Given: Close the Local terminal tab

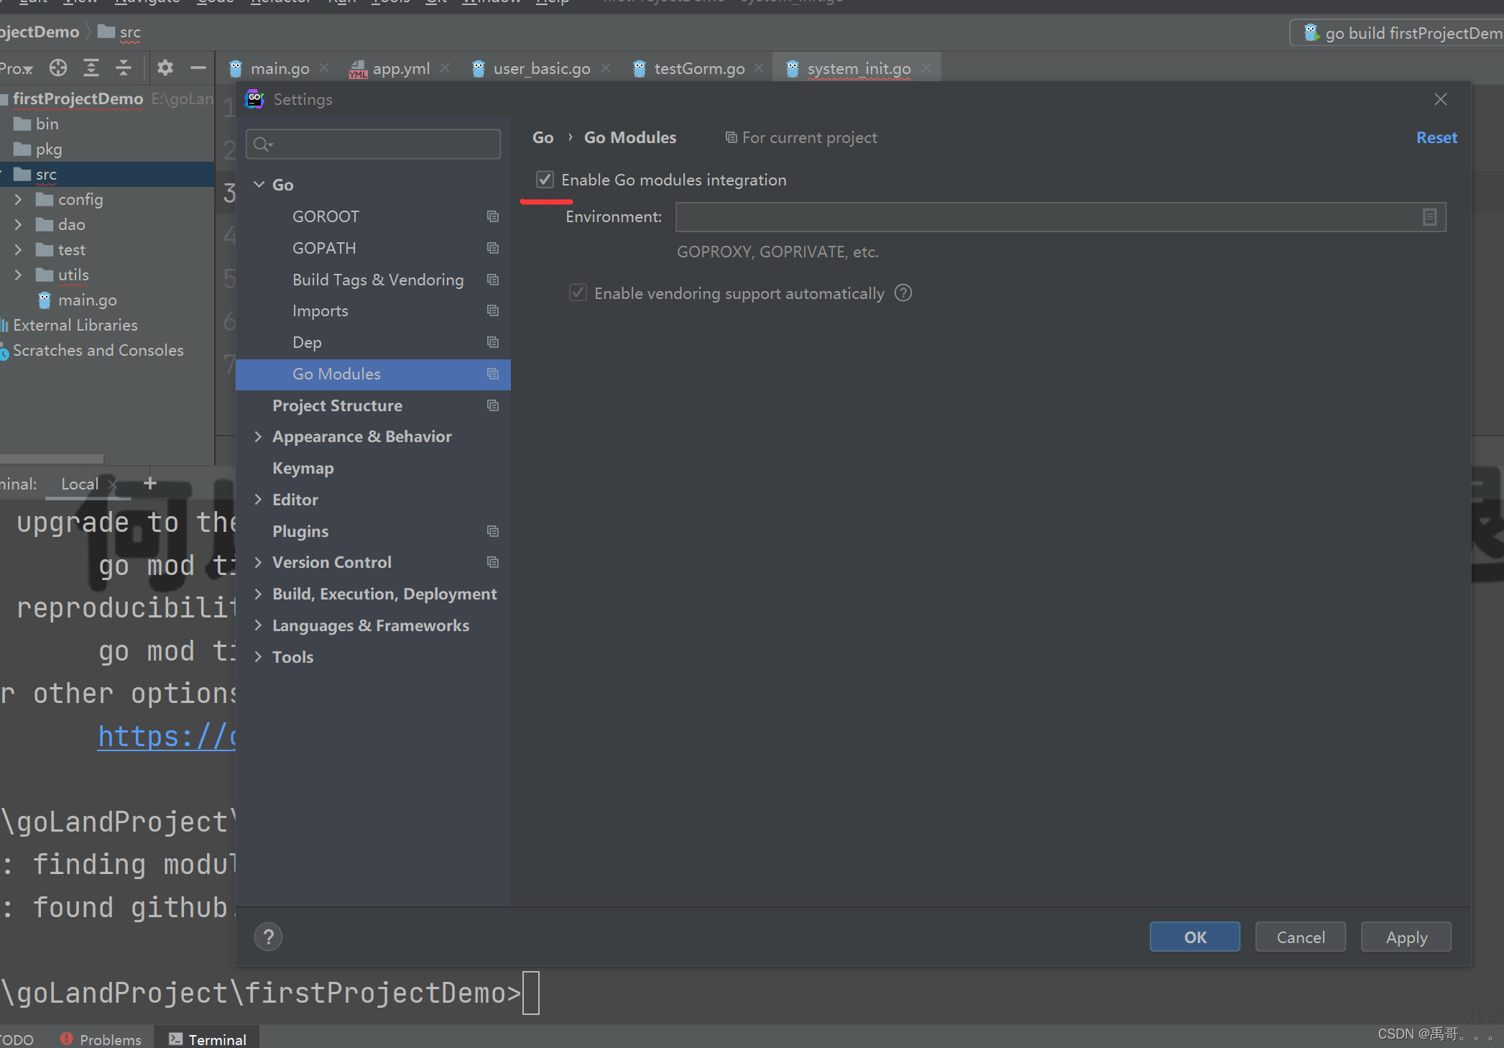Looking at the screenshot, I should click(113, 484).
